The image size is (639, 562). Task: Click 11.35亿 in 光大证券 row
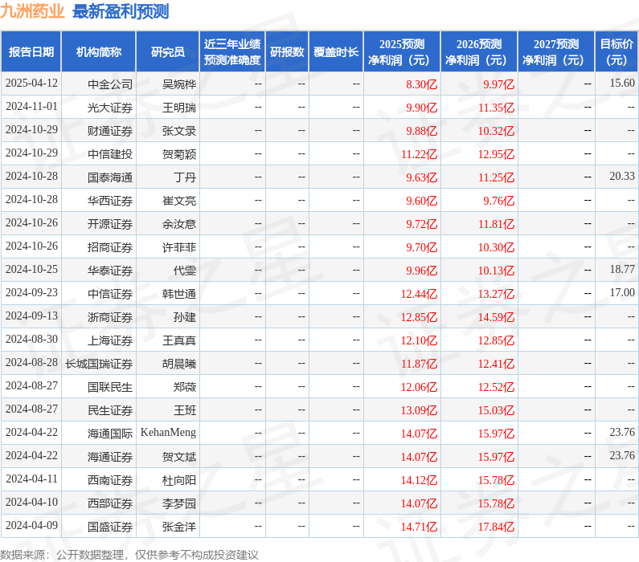[496, 108]
